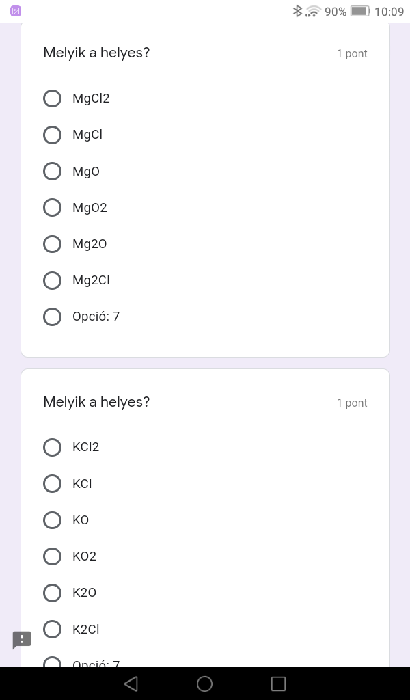Select the KCl radio button

coord(53,483)
